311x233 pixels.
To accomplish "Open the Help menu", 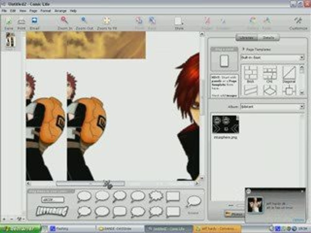I will point(73,11).
